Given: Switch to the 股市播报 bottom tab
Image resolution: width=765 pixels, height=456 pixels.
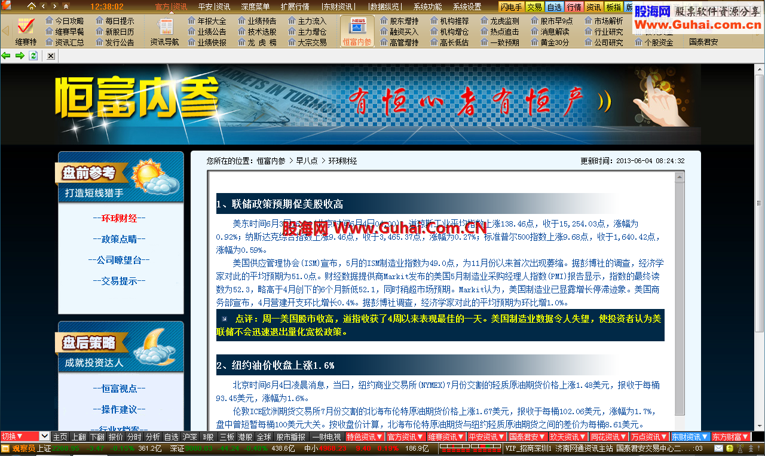Looking at the screenshot, I should coord(290,437).
